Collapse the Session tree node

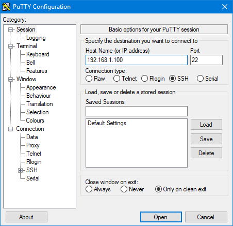[11, 30]
